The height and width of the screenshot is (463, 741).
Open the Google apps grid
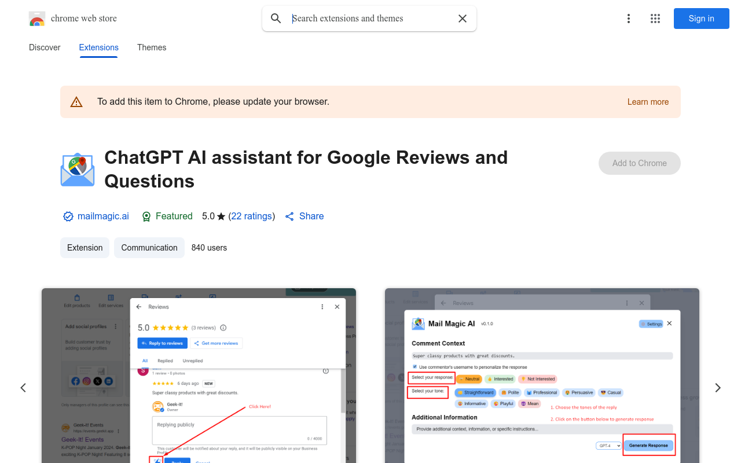655,19
